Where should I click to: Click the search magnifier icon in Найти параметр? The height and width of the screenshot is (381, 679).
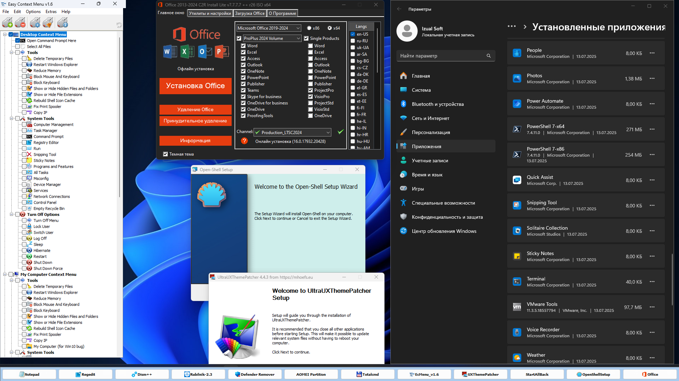click(x=489, y=56)
